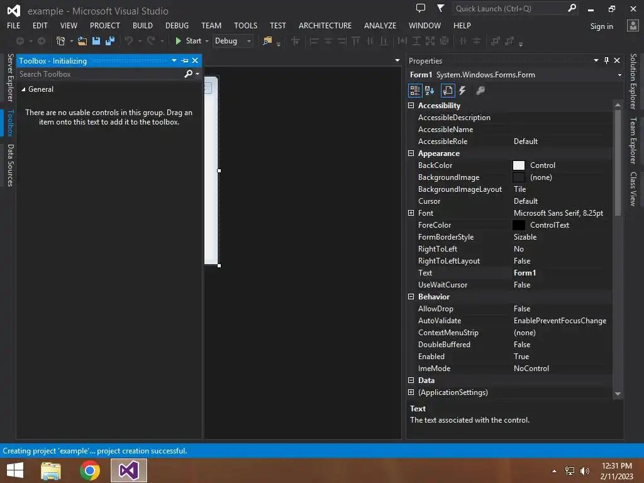Click the Align Tops layout icon

pos(356,41)
